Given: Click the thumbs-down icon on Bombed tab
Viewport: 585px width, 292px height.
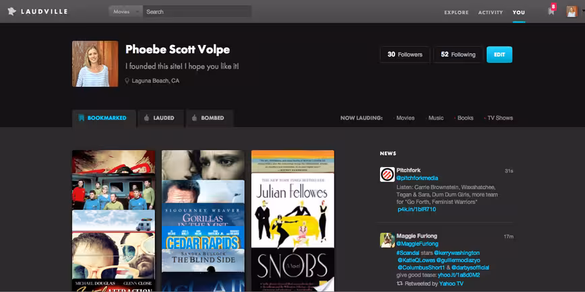Looking at the screenshot, I should (x=194, y=118).
